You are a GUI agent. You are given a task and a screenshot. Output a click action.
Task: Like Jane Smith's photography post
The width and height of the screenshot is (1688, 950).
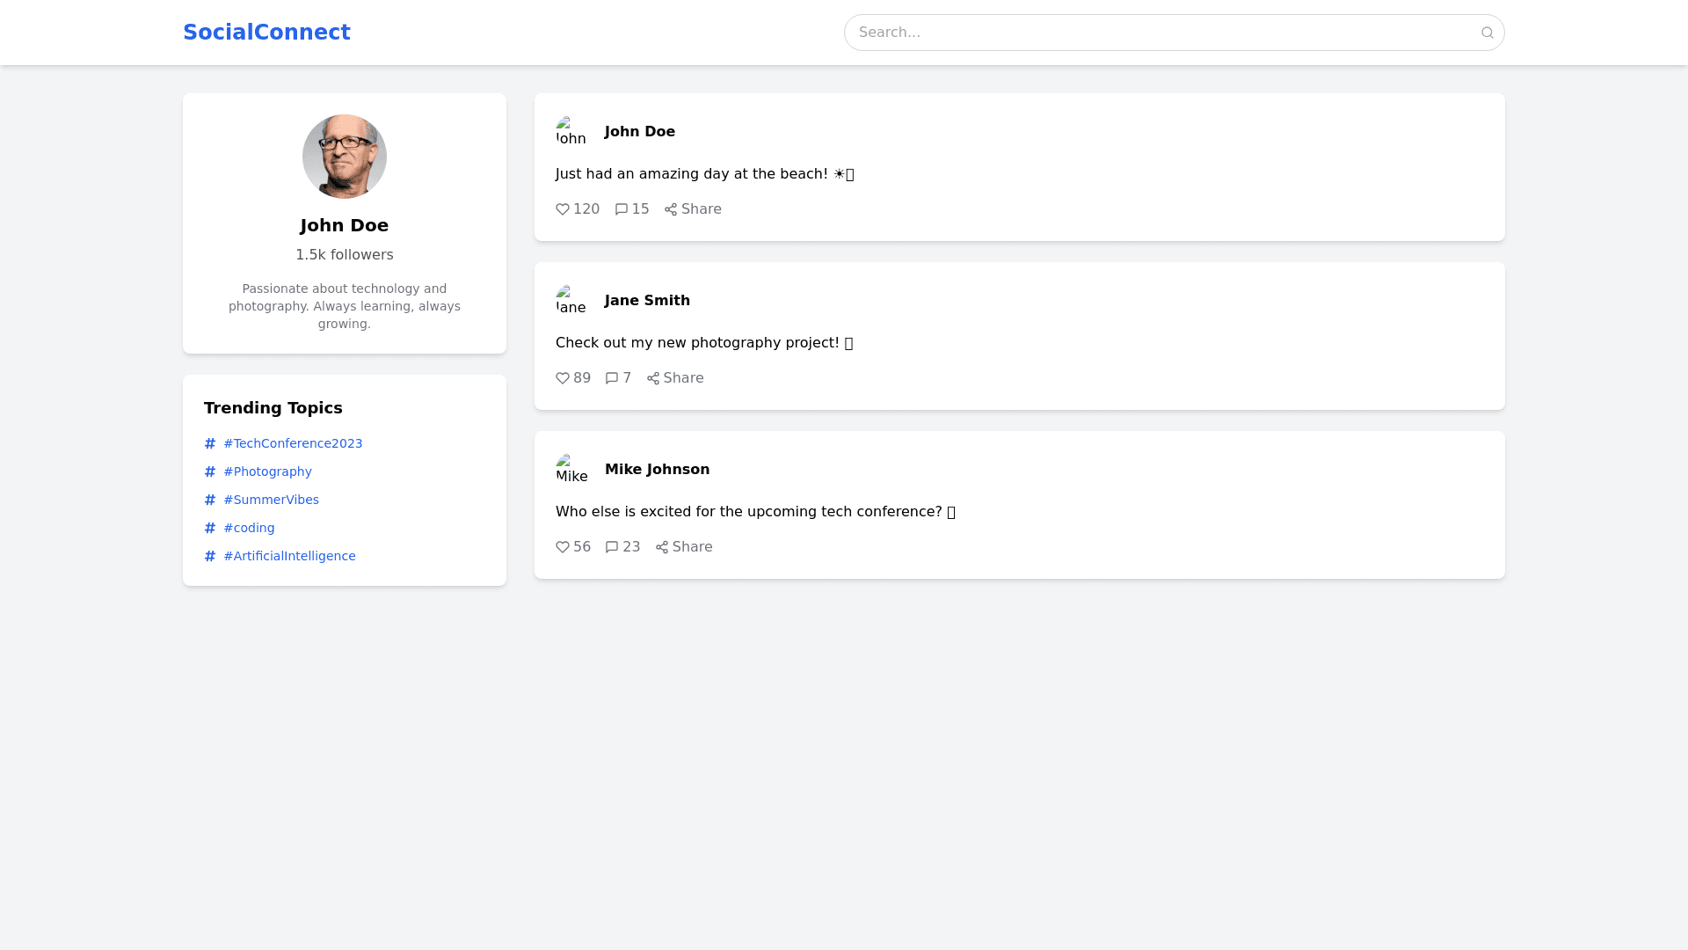coord(572,378)
